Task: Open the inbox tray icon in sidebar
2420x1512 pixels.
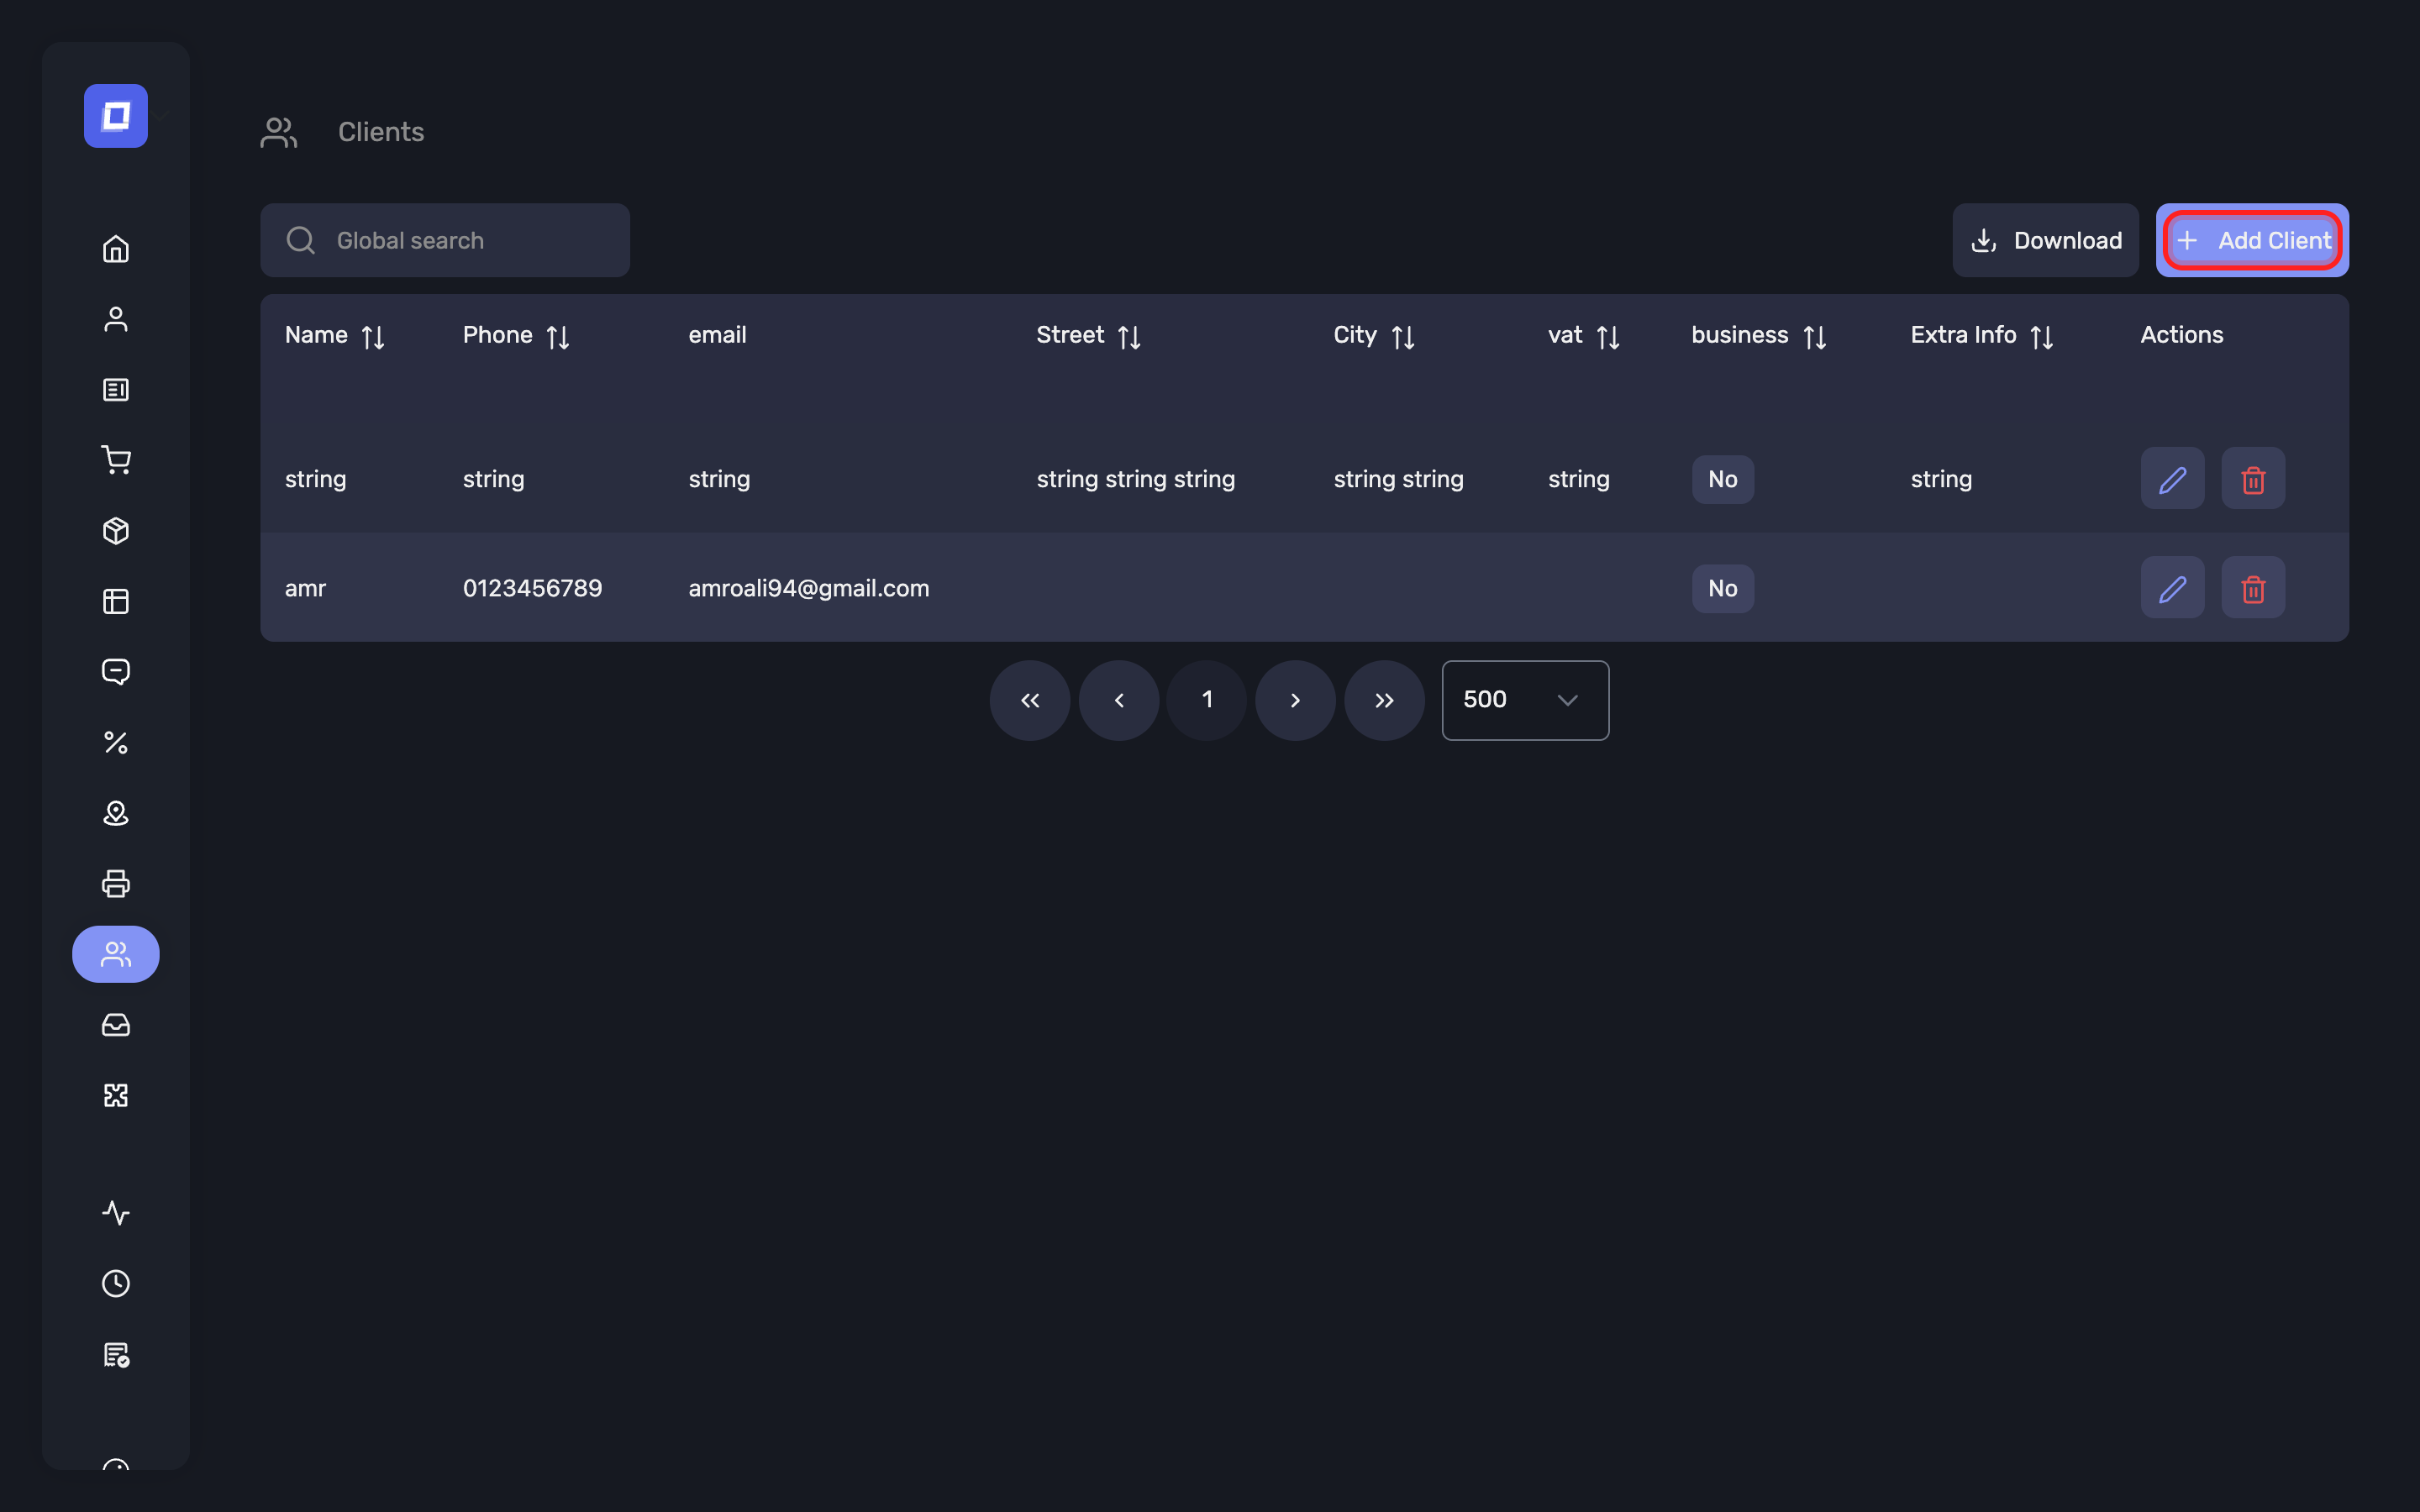Action: click(116, 1025)
